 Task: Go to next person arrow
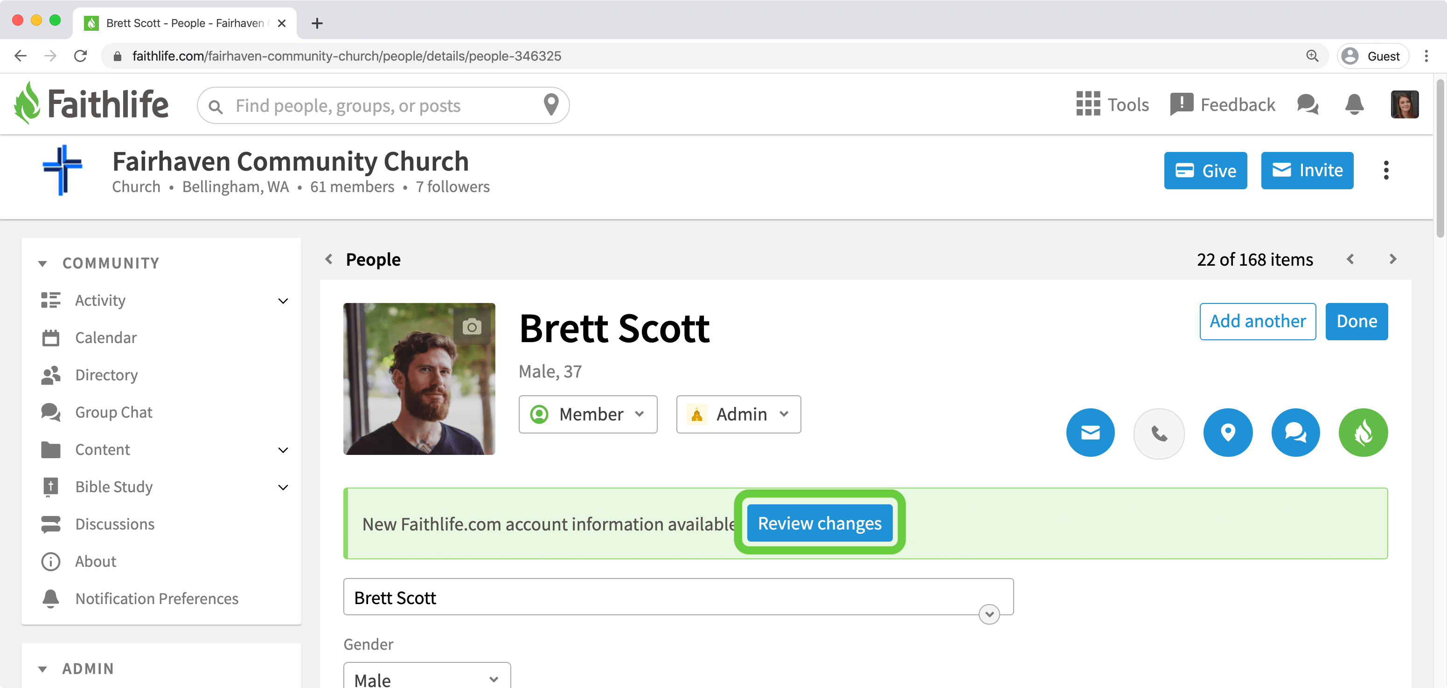[x=1392, y=259]
